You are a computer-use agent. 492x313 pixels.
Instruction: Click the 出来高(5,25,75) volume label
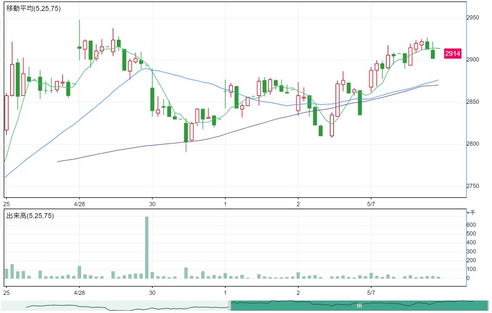(30, 215)
